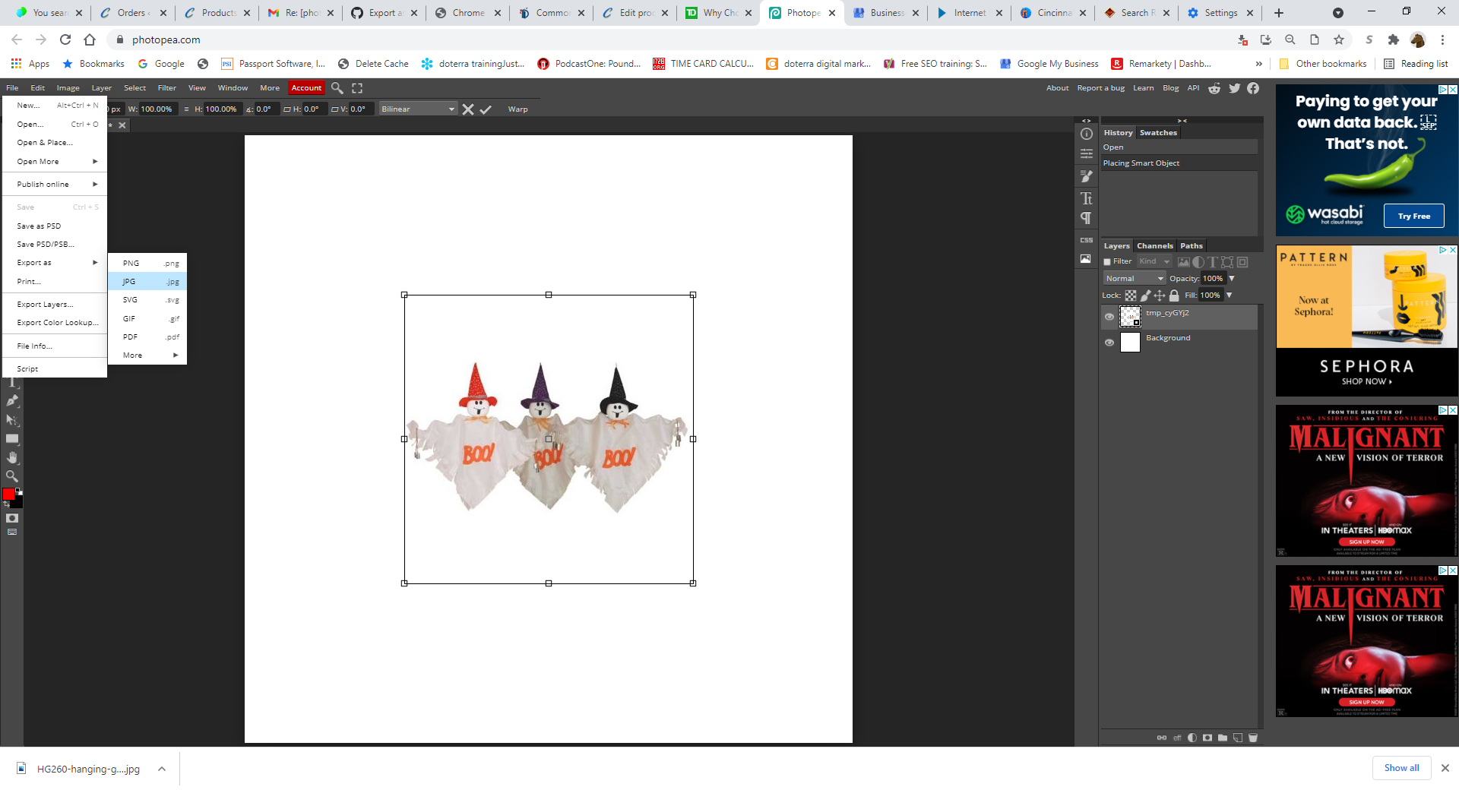Screen dimensions: 1459x790
Task: Open the Bilinear interpolation dropdown
Action: 416,109
